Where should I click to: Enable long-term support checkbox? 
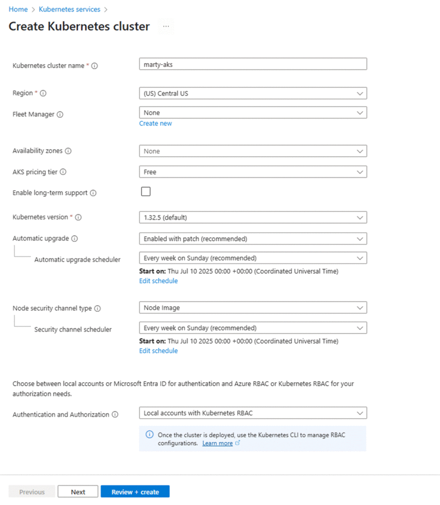(146, 192)
